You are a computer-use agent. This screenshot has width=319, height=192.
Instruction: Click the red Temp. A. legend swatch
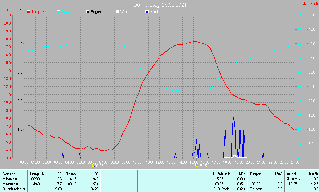[x=29, y=12]
